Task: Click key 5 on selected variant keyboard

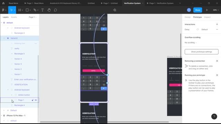Action: 90,81
